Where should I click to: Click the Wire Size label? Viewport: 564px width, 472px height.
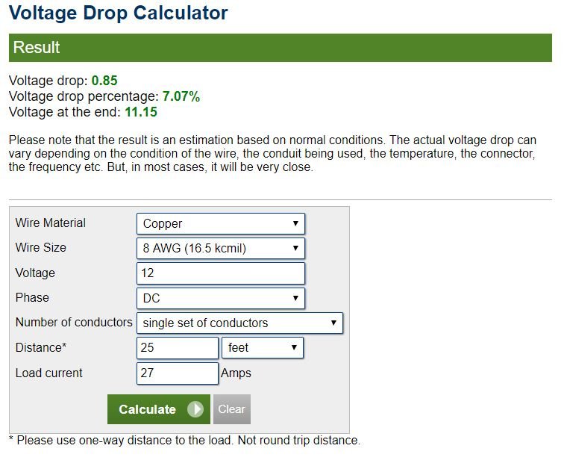(41, 247)
